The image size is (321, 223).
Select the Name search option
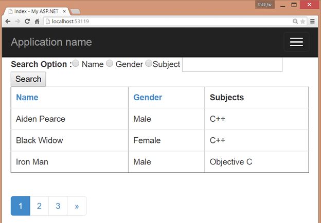click(x=76, y=64)
